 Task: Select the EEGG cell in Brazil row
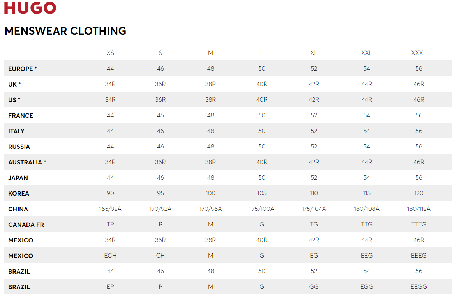(418, 286)
